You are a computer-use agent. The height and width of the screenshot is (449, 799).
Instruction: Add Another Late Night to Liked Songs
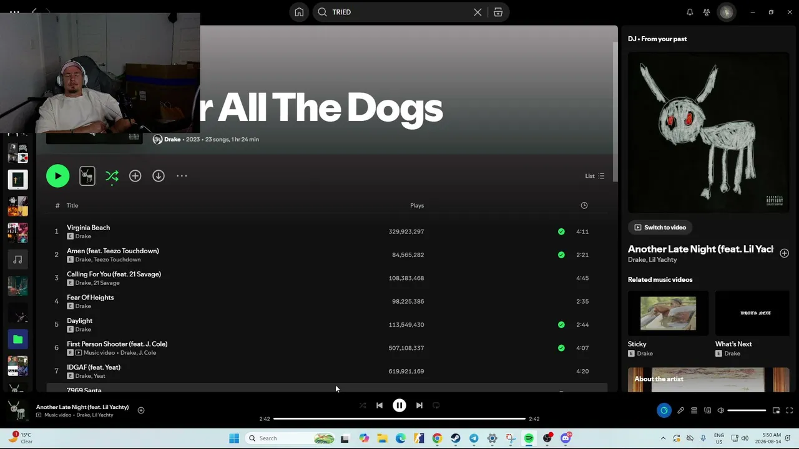click(x=784, y=253)
